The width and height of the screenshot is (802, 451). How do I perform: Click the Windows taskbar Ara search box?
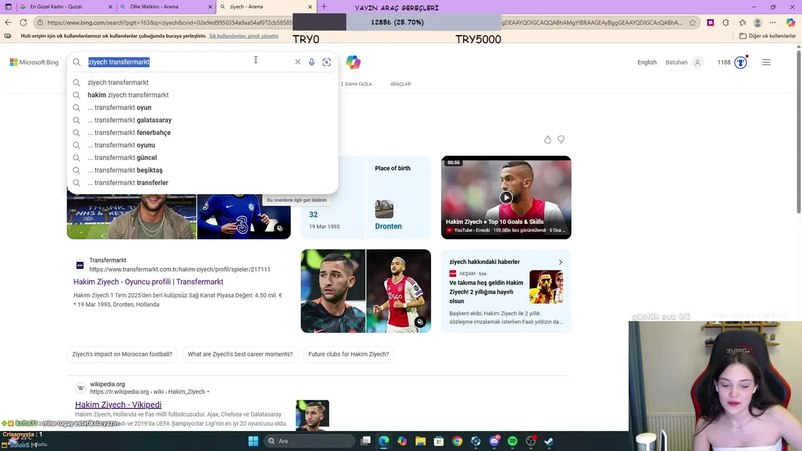(x=310, y=441)
